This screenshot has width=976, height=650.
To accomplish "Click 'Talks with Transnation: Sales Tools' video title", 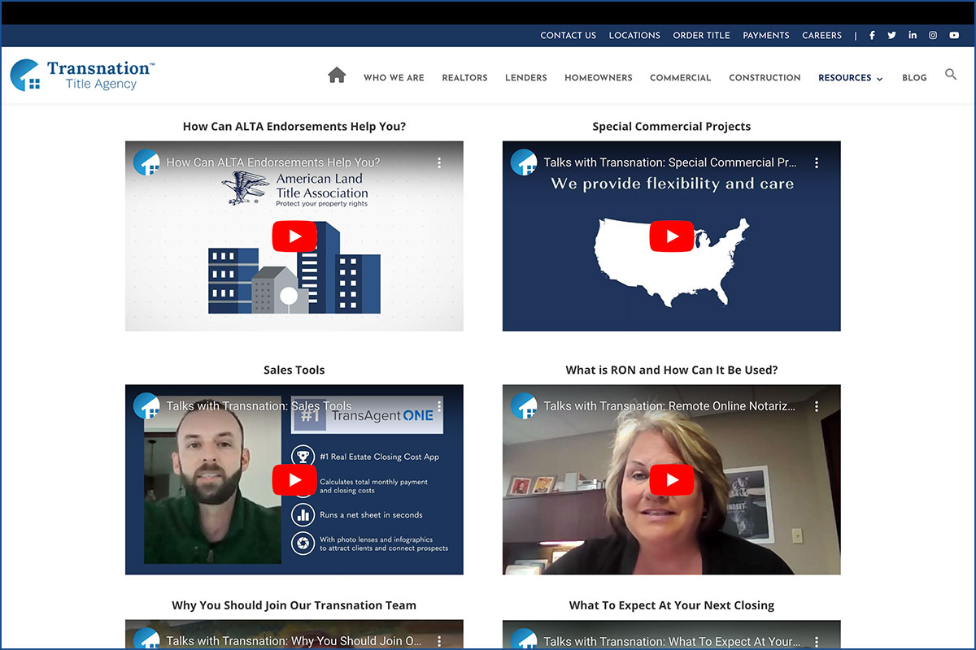I will [259, 405].
